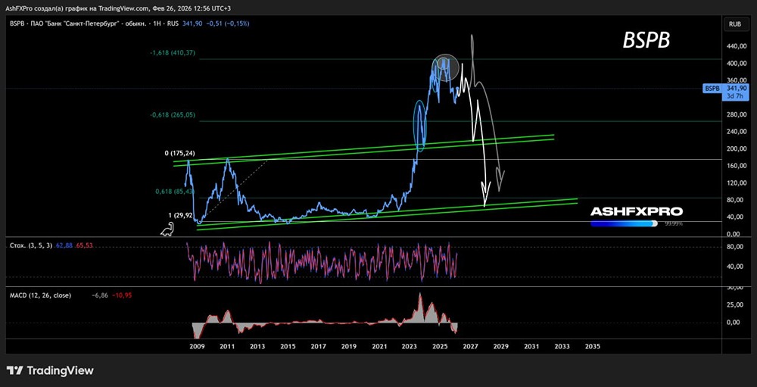The image size is (757, 387).
Task: Click 25,00 on the MACD scale
Action: (734, 305)
